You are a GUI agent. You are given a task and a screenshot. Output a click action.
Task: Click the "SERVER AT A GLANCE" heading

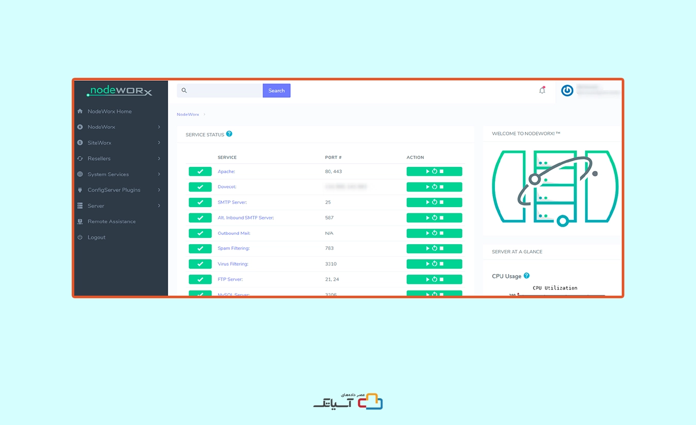click(x=517, y=252)
